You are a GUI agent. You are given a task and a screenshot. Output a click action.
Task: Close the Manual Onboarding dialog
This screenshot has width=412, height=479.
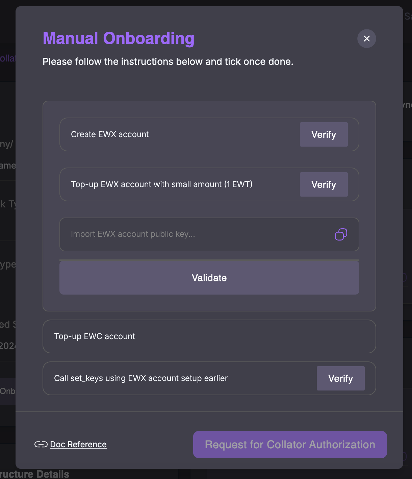click(366, 39)
